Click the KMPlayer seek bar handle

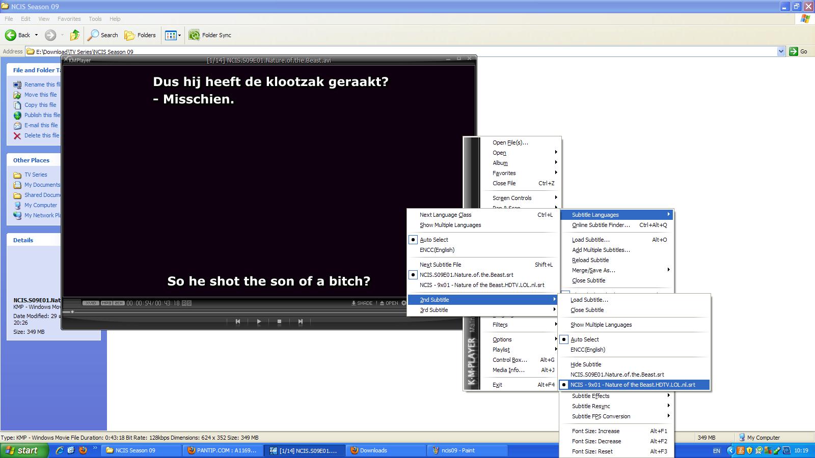[x=72, y=311]
